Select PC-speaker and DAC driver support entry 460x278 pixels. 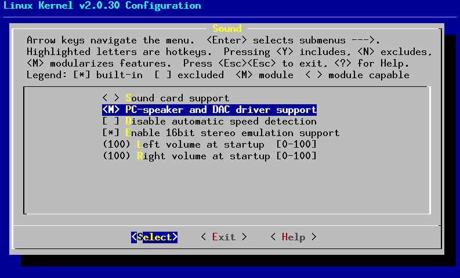pyautogui.click(x=220, y=110)
